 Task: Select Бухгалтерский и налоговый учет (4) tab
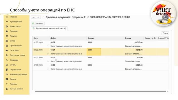click(49, 28)
